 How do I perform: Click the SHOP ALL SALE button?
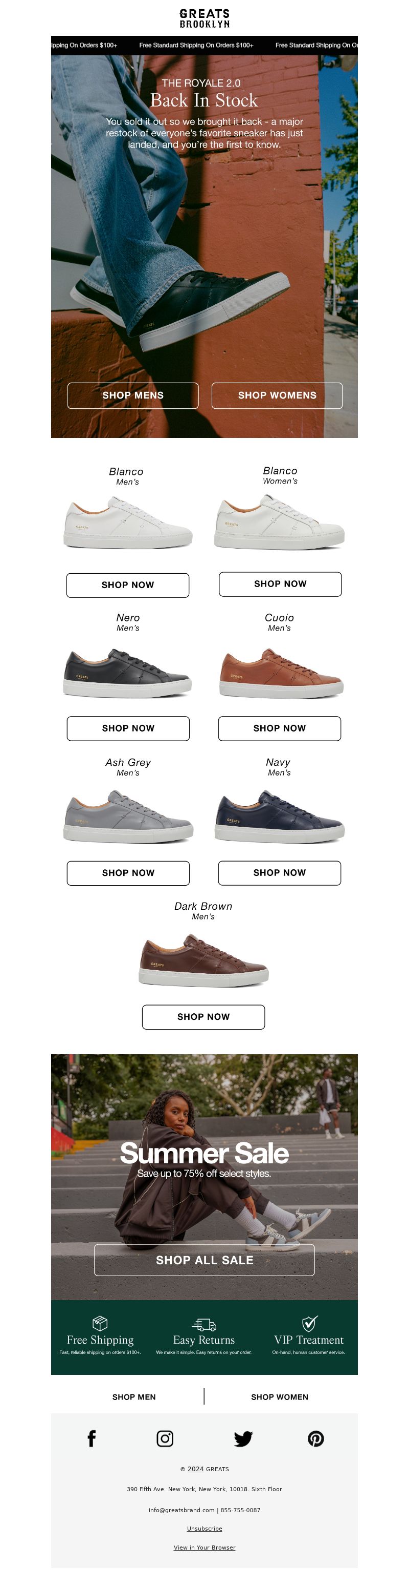pyautogui.click(x=204, y=1260)
